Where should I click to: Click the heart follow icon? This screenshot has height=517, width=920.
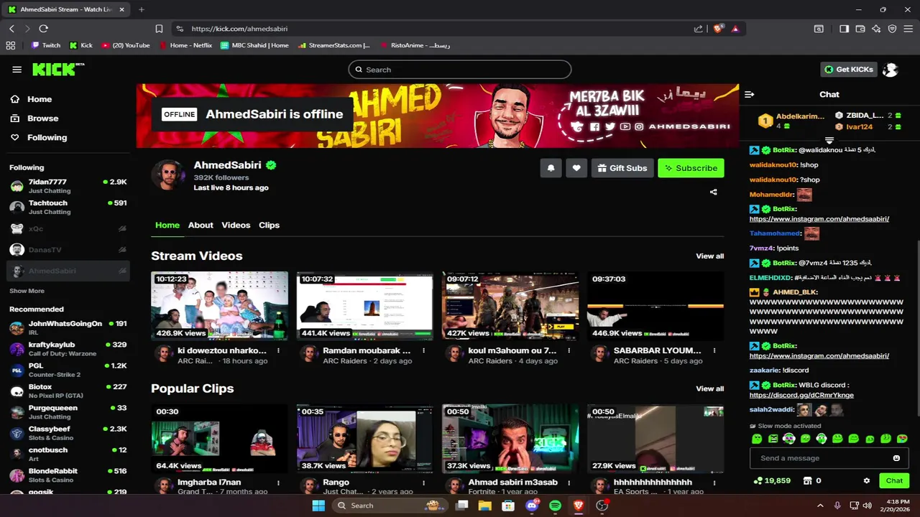coord(576,168)
